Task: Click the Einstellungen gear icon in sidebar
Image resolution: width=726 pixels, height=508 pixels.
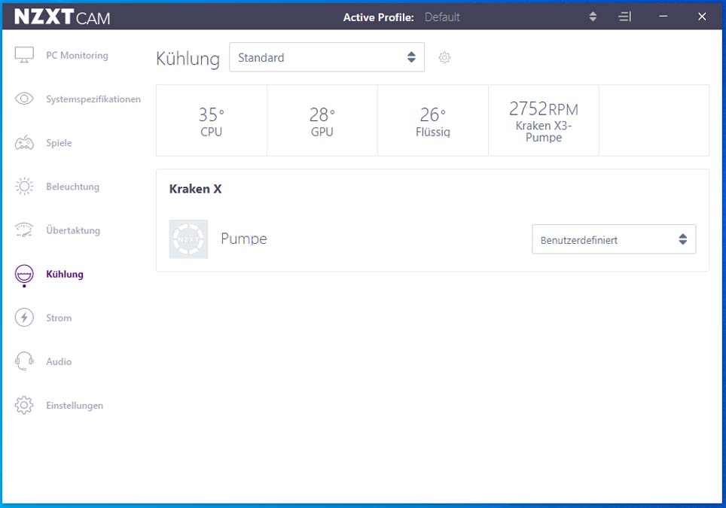Action: coord(24,406)
